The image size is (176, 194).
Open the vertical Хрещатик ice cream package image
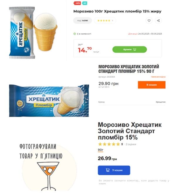pyautogui.click(x=22, y=33)
